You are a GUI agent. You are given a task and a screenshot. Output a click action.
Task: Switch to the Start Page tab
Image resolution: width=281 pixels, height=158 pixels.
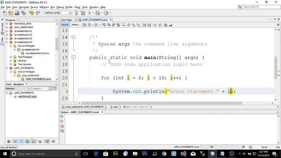(66, 20)
